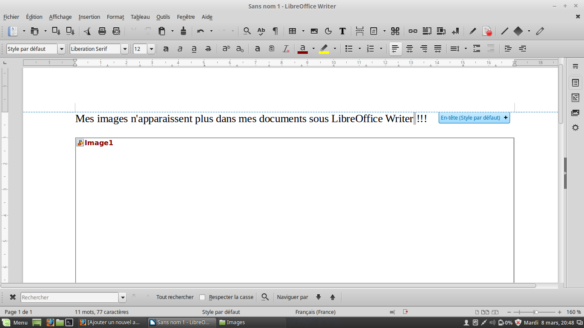Click the Rechercher search field
584x328 pixels.
[69, 297]
